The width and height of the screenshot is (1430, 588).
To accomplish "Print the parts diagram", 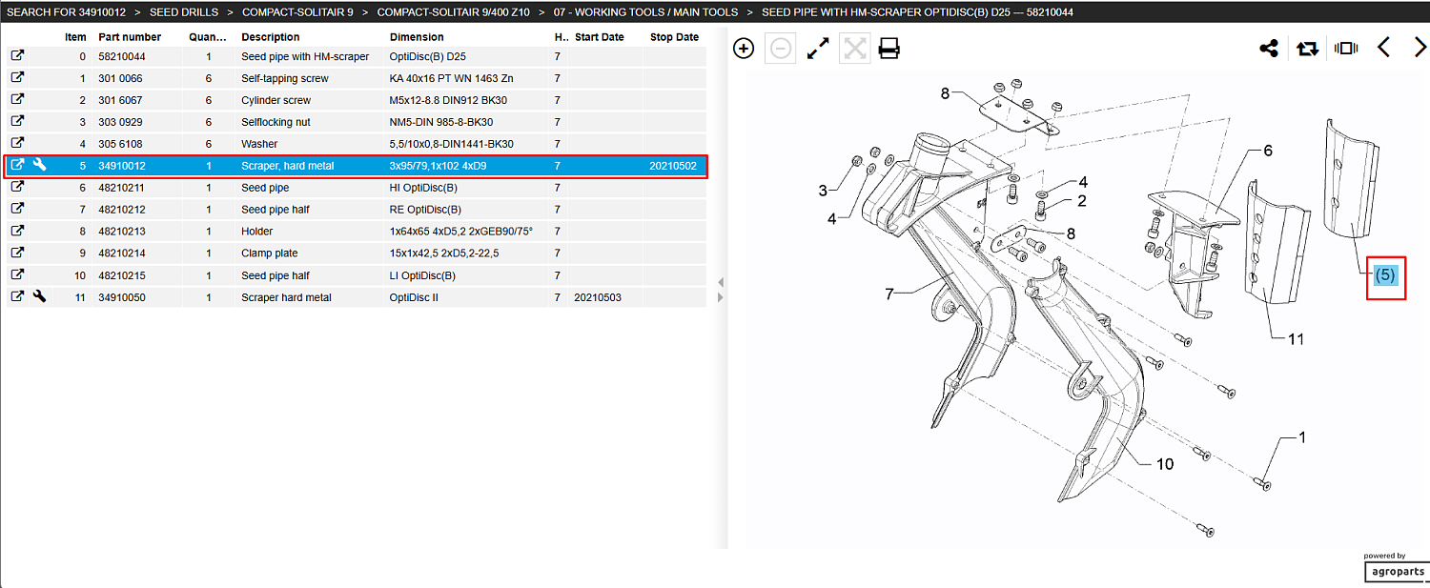I will [889, 49].
